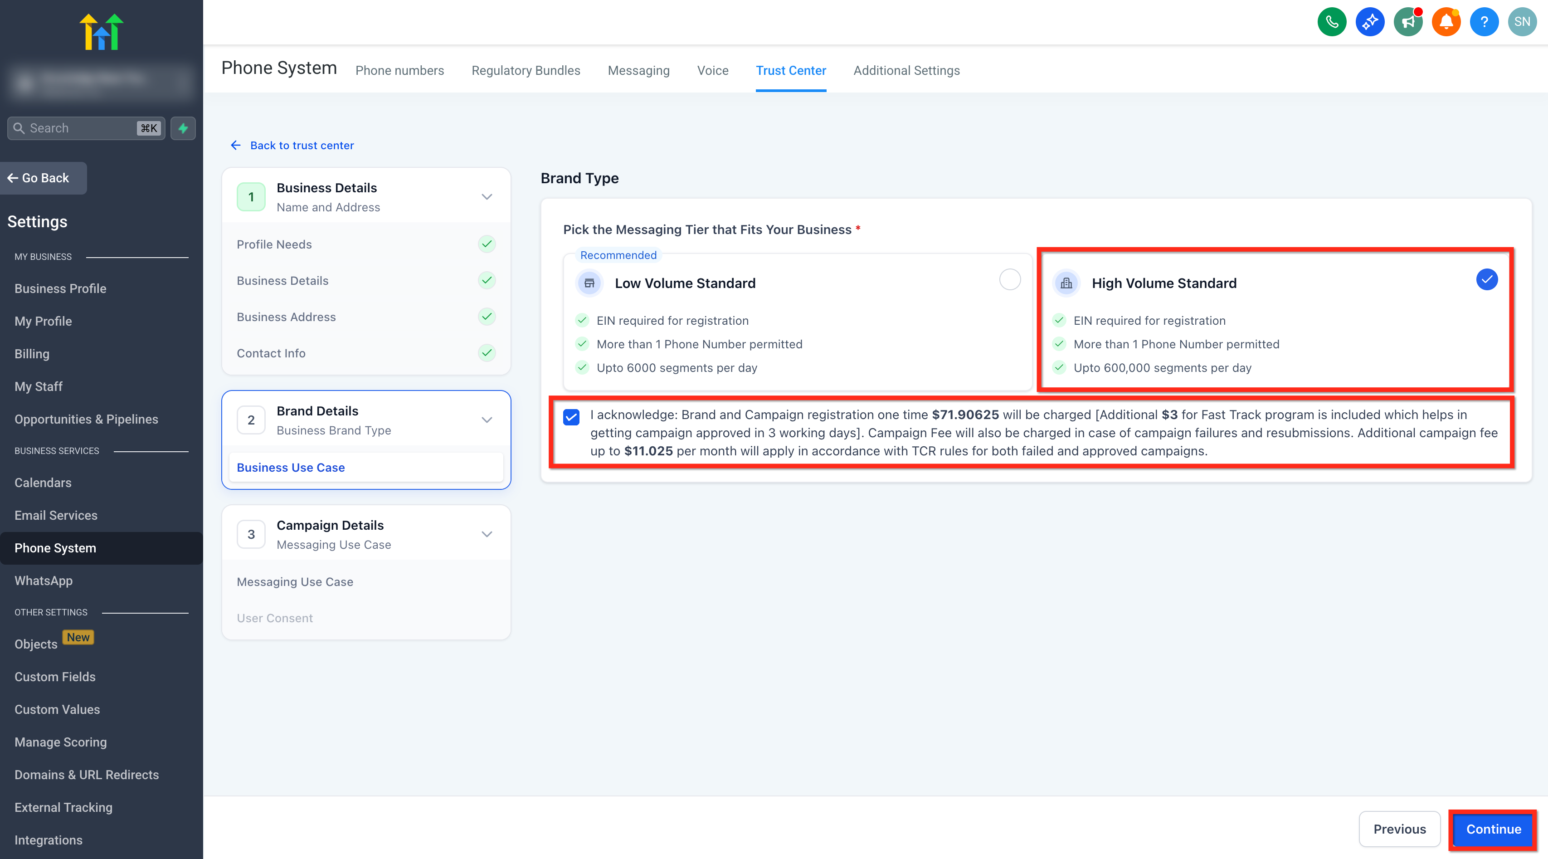Collapse the Campaign Details step chevron

(x=487, y=534)
